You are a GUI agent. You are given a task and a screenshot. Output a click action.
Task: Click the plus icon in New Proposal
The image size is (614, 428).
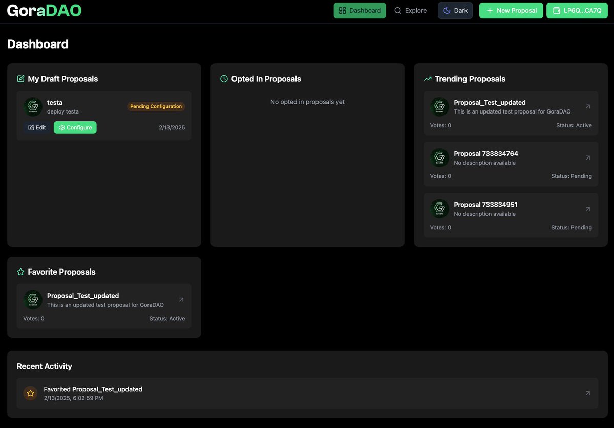490,11
